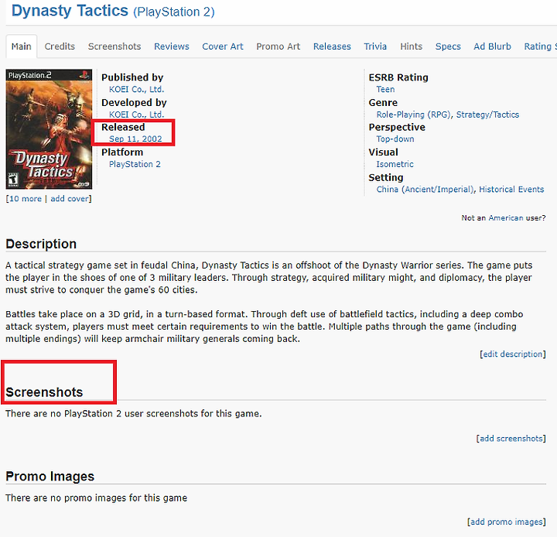Screen dimensions: 557x537
Task: Click the 'no PlayStation 2 user screenshots' message
Action: 134,414
